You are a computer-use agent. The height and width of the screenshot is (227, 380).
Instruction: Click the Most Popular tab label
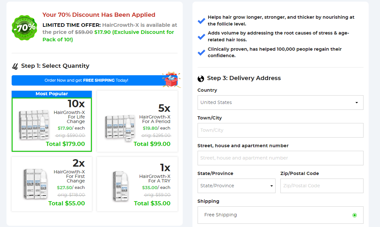pyautogui.click(x=52, y=94)
